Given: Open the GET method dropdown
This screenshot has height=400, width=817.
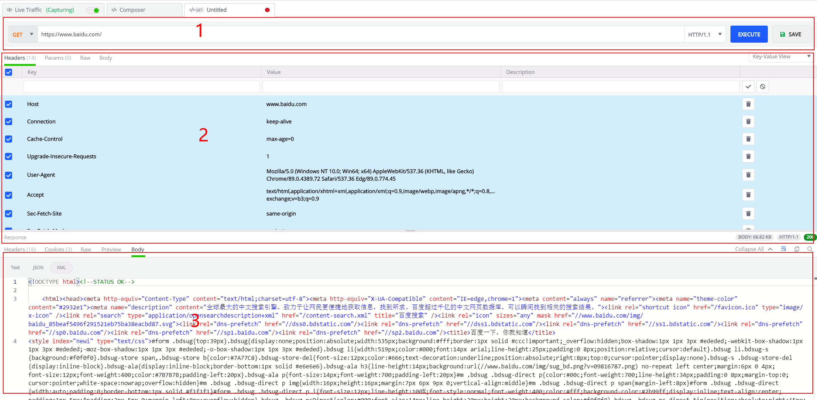Looking at the screenshot, I should pyautogui.click(x=23, y=34).
